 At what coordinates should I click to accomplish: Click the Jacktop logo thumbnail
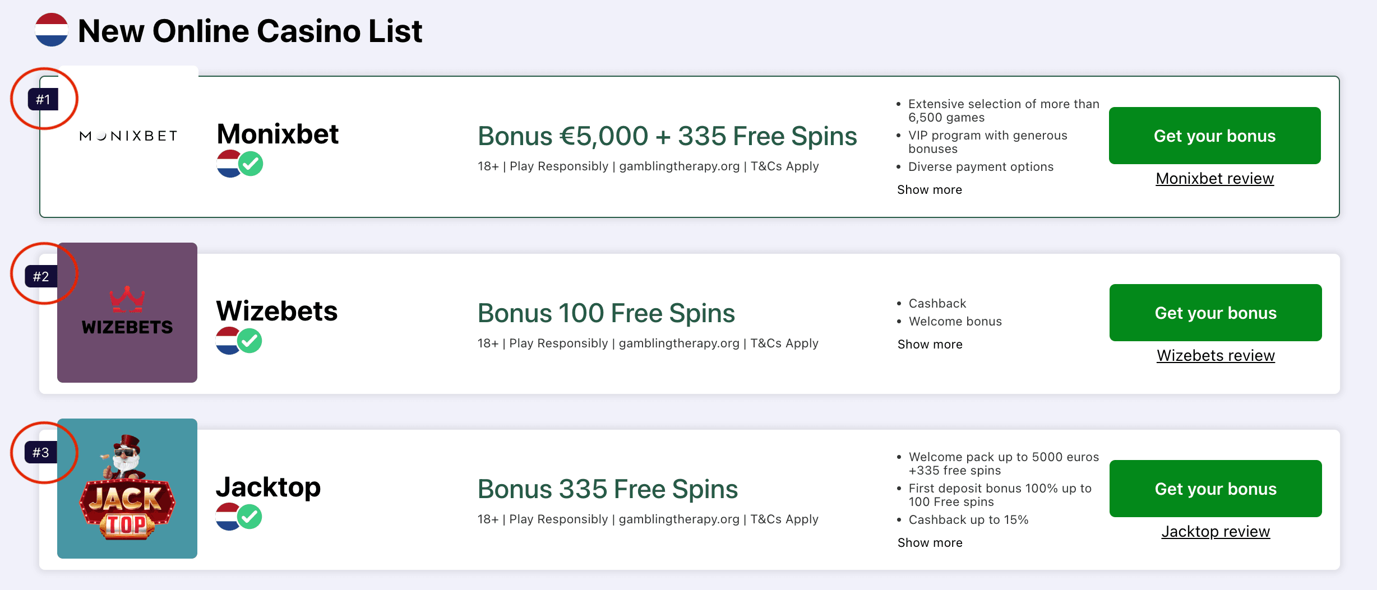point(127,489)
